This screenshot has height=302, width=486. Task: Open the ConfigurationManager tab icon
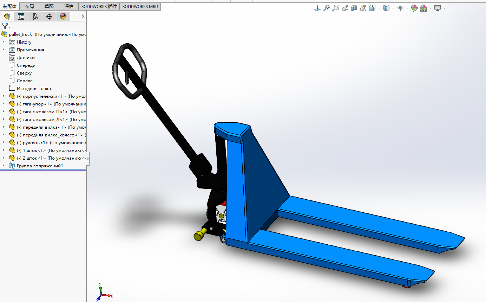35,16
